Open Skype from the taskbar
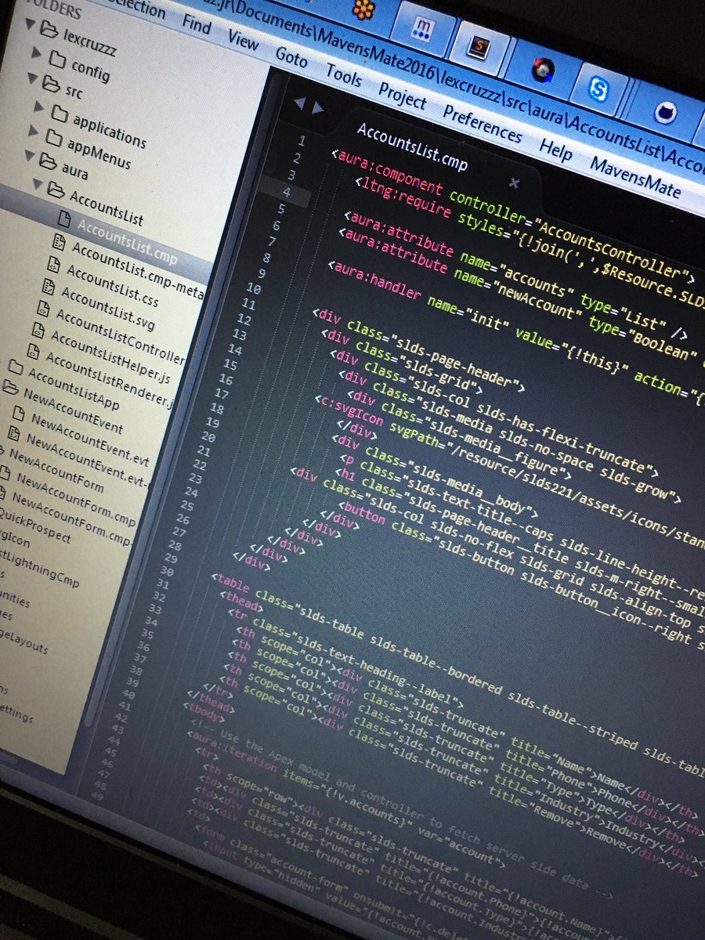 pyautogui.click(x=599, y=89)
